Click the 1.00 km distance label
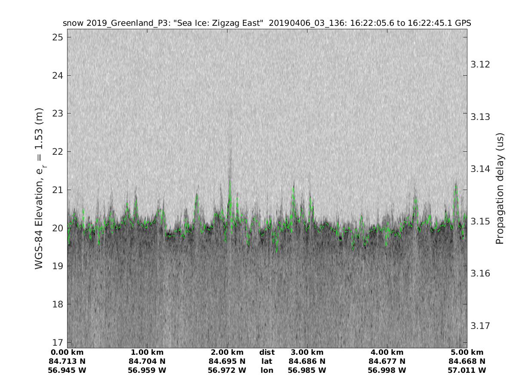 147,353
